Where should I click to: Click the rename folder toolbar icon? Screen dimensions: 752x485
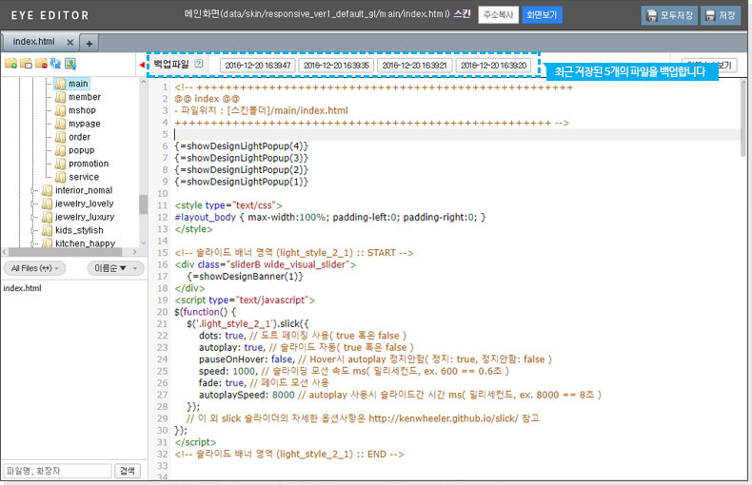coord(26,64)
